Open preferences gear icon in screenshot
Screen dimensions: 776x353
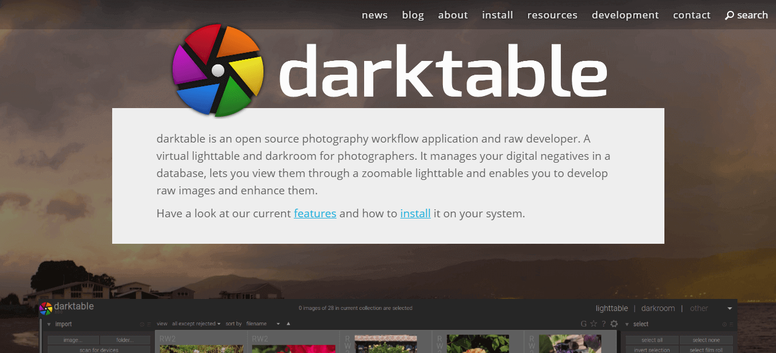[x=614, y=324]
